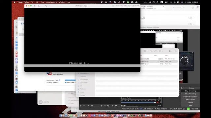Open Documents in Finder sidebar
The image size is (211, 118).
click(x=84, y=79)
